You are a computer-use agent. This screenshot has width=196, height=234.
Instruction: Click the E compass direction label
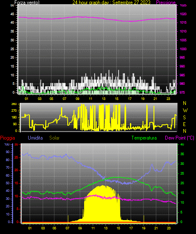(184, 124)
